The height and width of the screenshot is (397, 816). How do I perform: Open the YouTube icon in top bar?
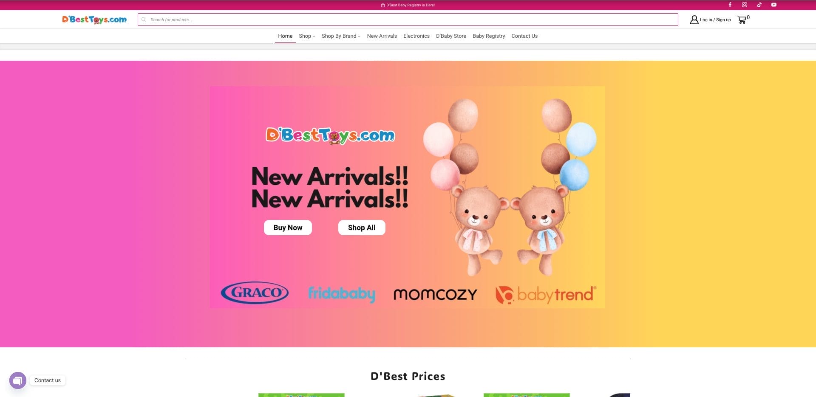click(774, 5)
